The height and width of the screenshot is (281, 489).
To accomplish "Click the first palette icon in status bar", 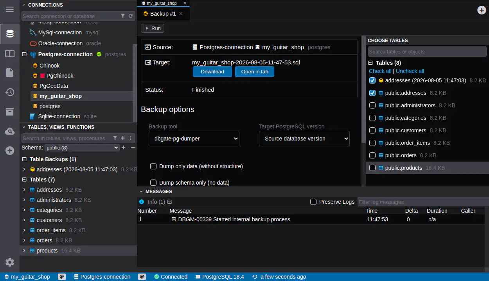I will pyautogui.click(x=61, y=277).
